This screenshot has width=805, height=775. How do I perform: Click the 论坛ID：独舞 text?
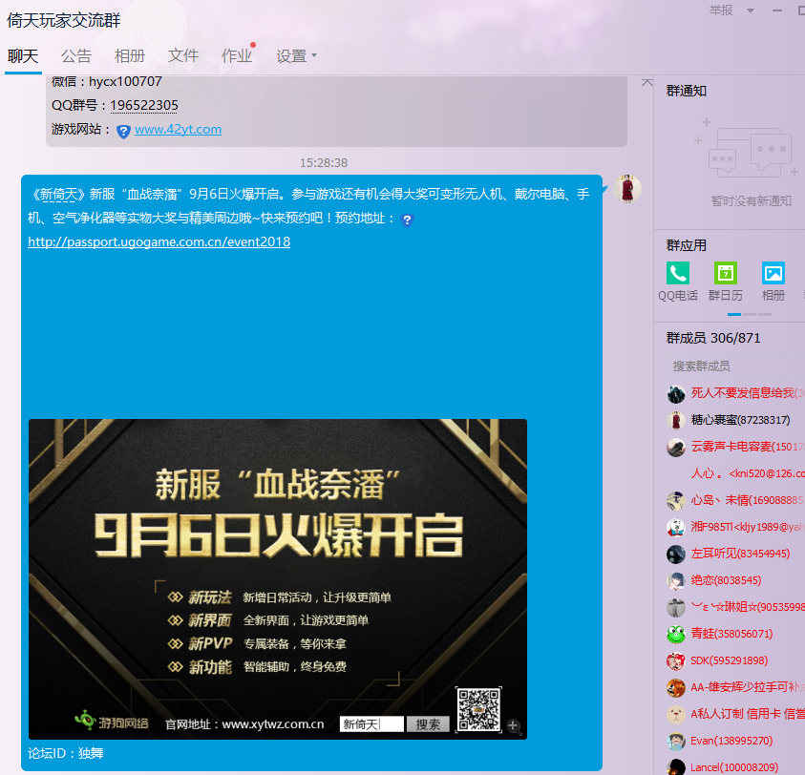pyautogui.click(x=66, y=753)
